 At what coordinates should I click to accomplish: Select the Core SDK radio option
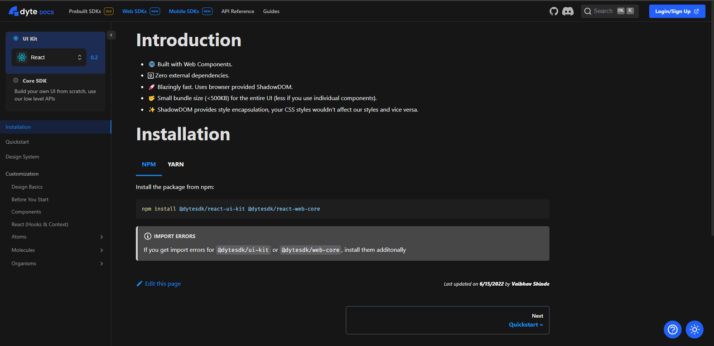[16, 80]
